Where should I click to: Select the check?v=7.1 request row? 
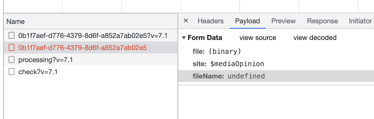point(38,72)
